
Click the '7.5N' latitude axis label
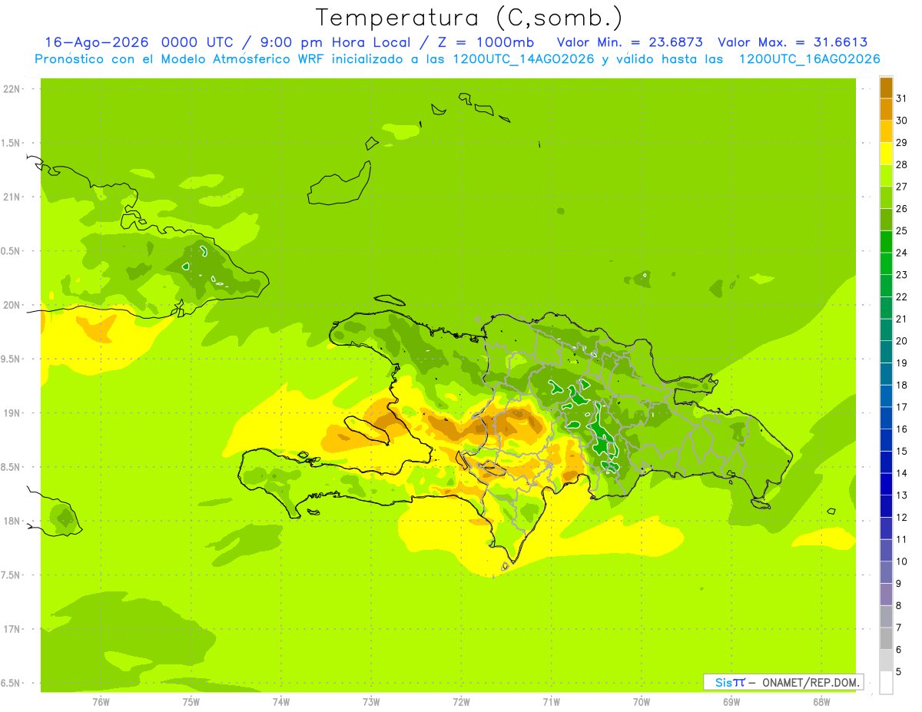tap(11, 575)
